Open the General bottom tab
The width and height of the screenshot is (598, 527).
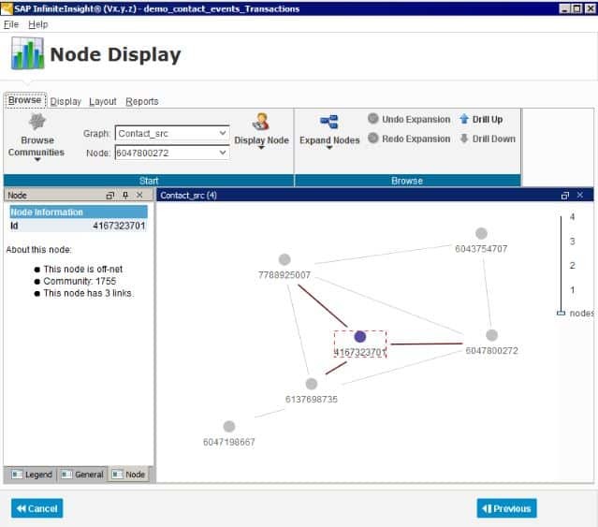coord(82,475)
